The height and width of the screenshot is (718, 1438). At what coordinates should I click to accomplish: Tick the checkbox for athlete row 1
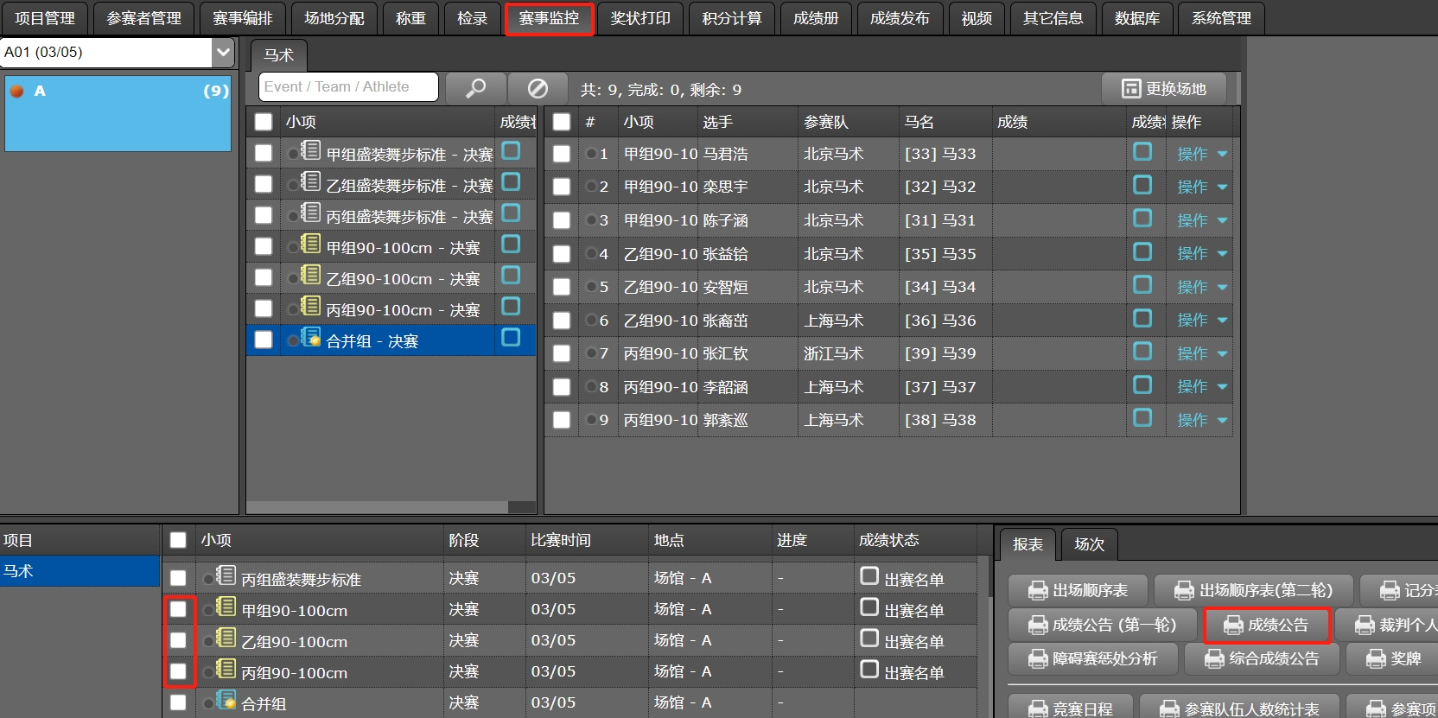(562, 154)
